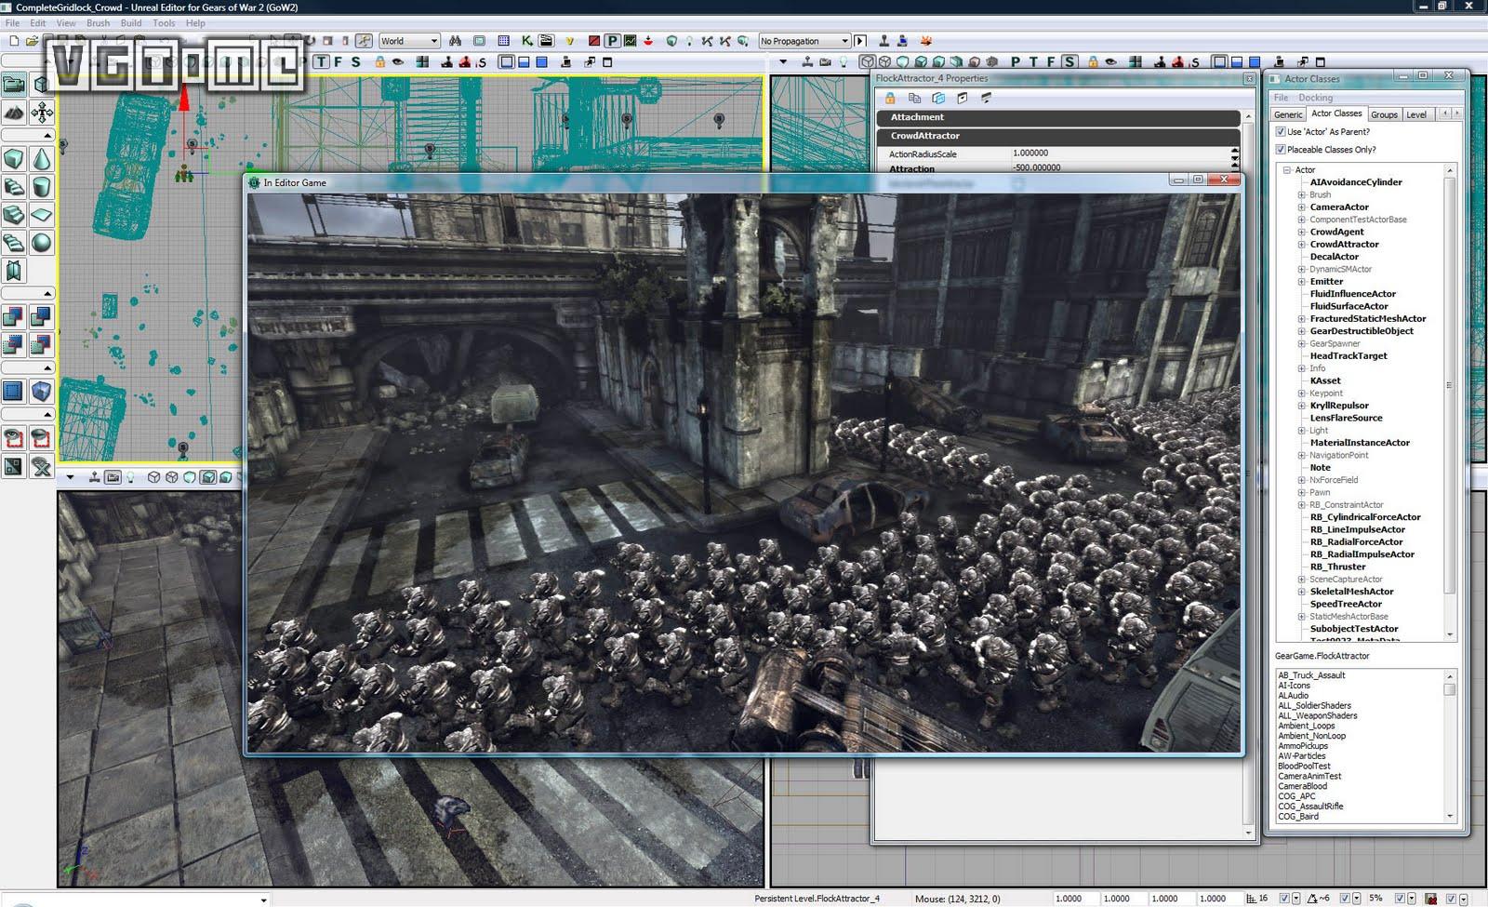Switch to the Groups tab
1488x907 pixels.
(1383, 114)
